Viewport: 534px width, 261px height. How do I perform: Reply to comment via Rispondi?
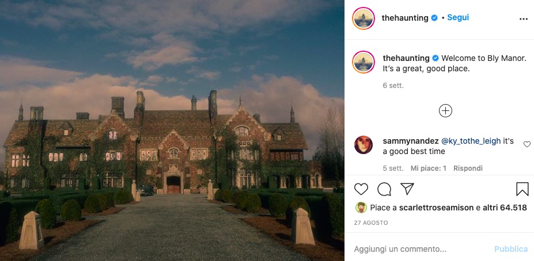point(468,168)
